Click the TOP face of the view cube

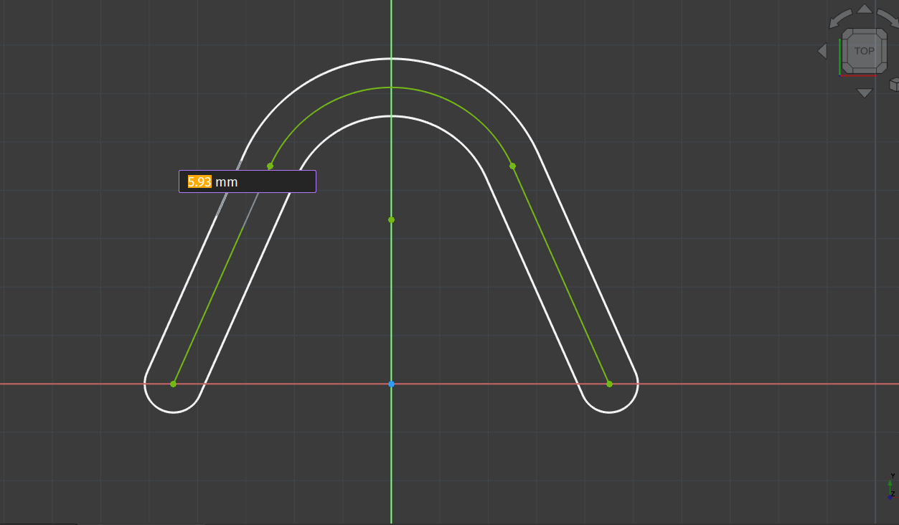pos(865,51)
